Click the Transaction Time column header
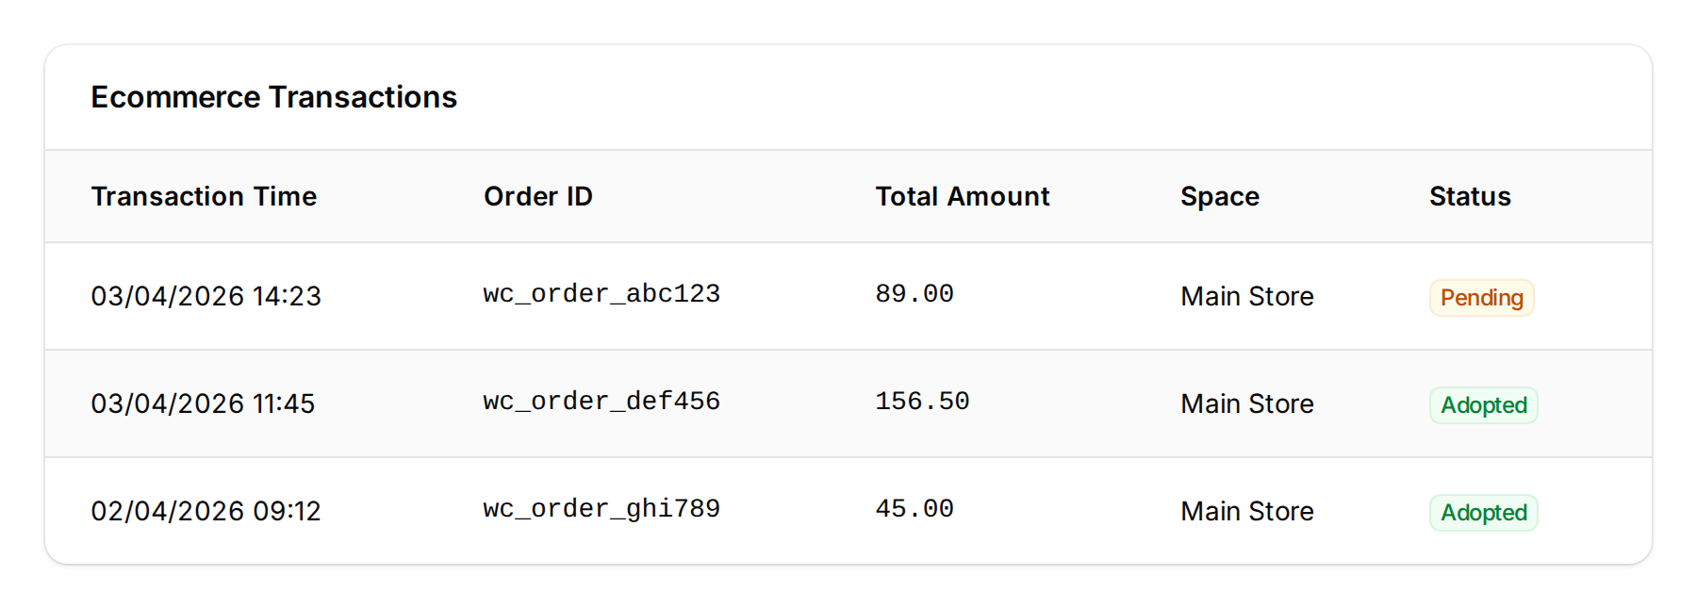The image size is (1697, 609). click(x=204, y=197)
